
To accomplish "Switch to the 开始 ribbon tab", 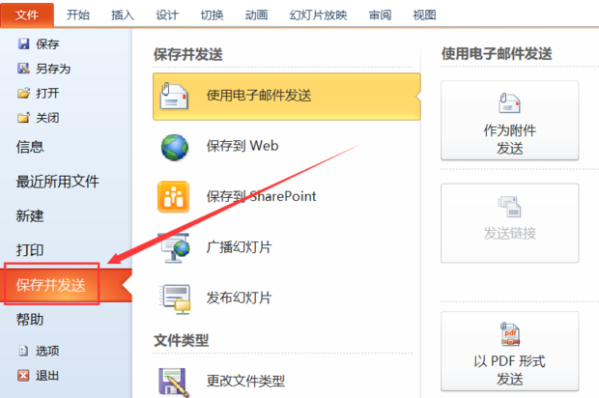I will (78, 14).
